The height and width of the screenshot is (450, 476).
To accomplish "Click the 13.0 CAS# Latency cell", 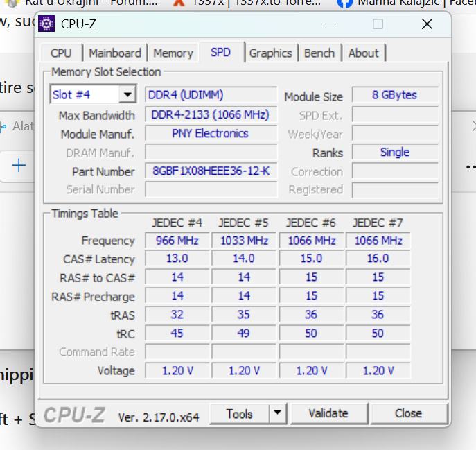I will coord(177,259).
